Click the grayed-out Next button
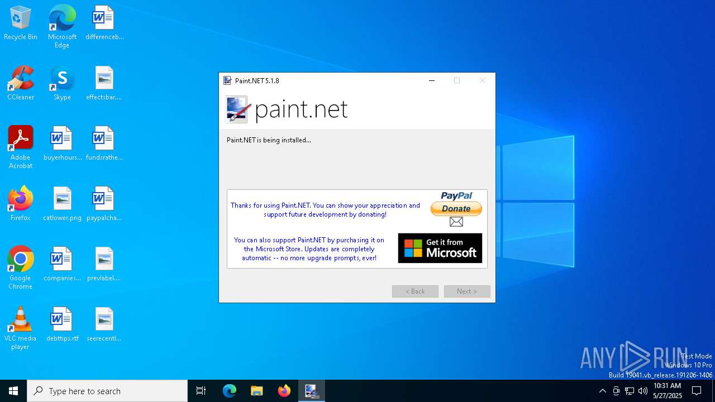This screenshot has width=715, height=402. click(x=467, y=291)
